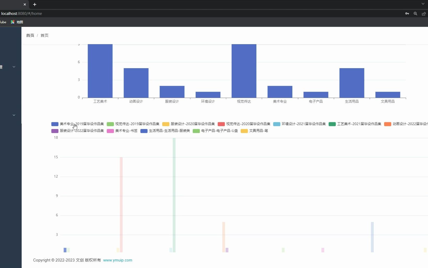Toggle the 电子产品-电子产品-U盘 legend item

click(215, 131)
